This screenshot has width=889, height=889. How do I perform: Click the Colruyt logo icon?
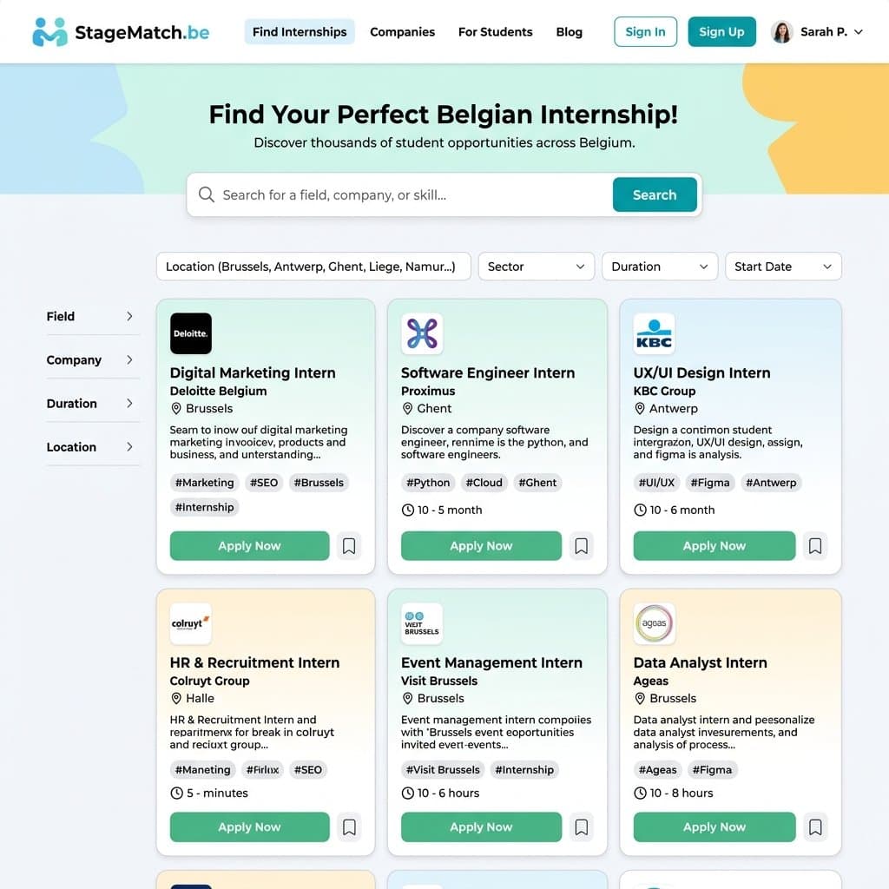(x=190, y=623)
